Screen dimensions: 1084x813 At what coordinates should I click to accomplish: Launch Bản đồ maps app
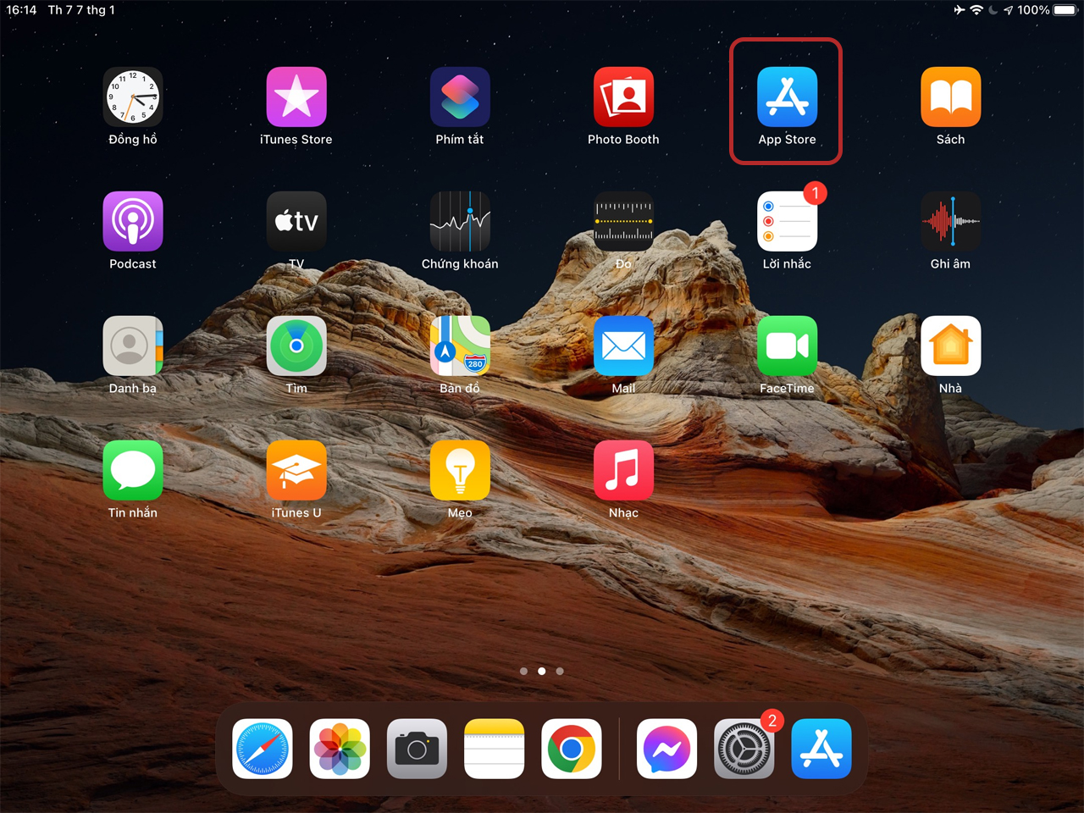[x=460, y=346]
